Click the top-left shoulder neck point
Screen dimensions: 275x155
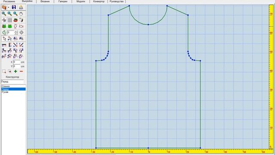[x=129, y=6]
